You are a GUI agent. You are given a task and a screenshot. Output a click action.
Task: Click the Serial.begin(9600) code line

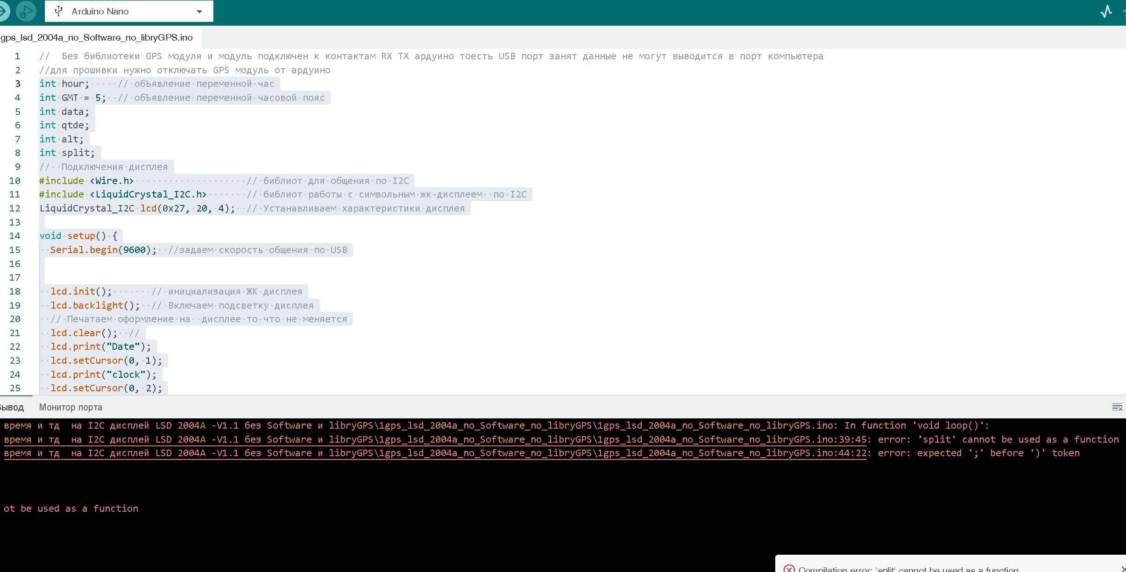point(103,250)
